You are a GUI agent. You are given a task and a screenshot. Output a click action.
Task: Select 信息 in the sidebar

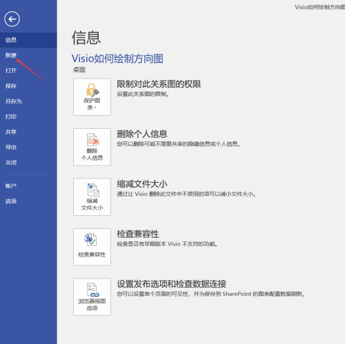pos(28,40)
